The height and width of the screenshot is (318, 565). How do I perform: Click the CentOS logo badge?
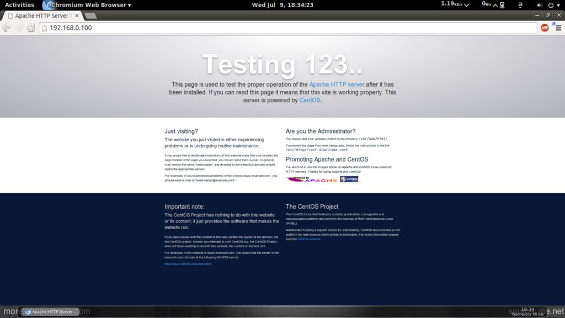[x=349, y=179]
